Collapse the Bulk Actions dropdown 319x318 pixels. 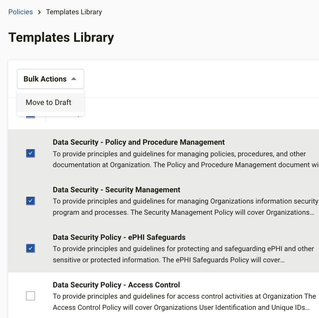pyautogui.click(x=51, y=79)
